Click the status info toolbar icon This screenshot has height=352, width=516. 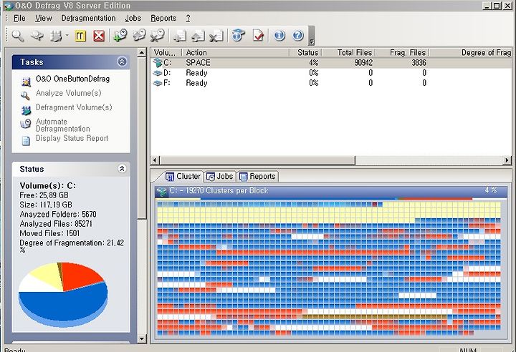click(239, 35)
